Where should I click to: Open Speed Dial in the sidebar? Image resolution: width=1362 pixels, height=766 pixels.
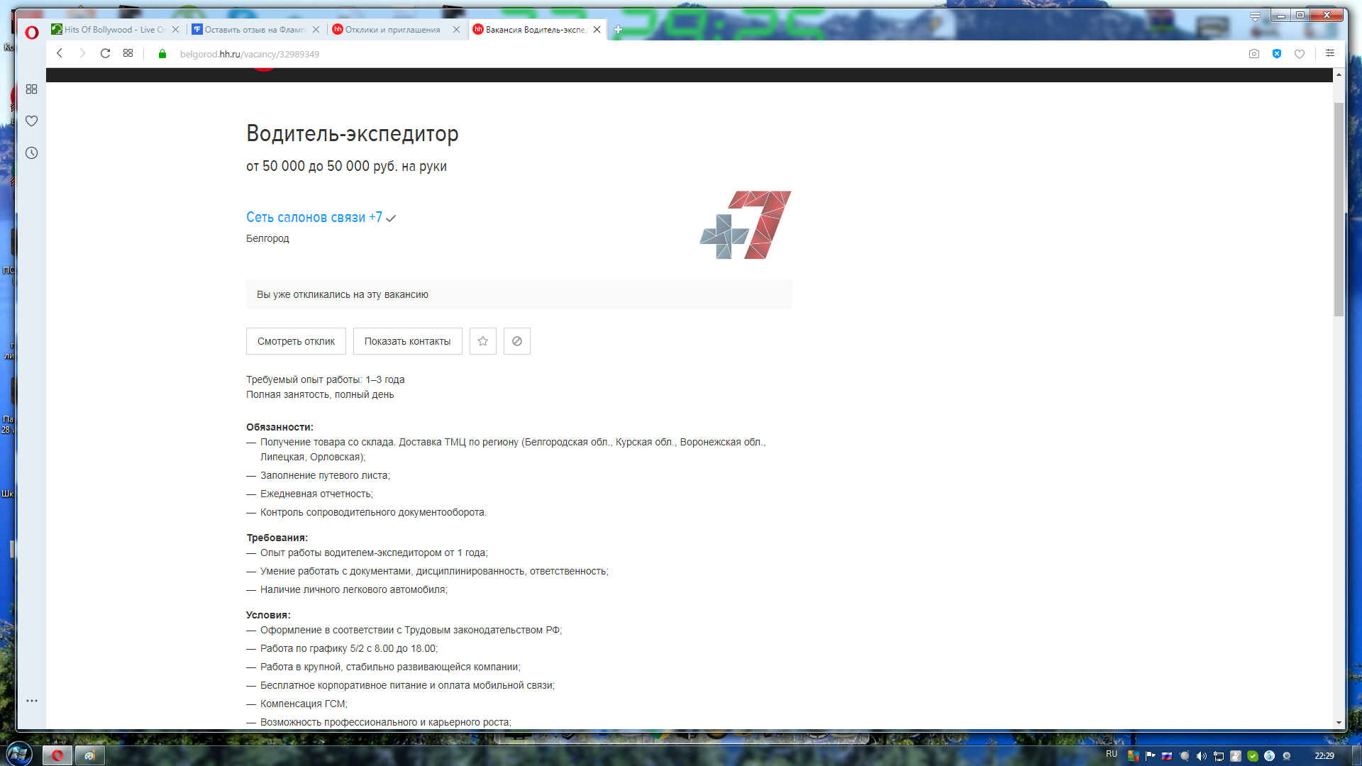(x=31, y=89)
